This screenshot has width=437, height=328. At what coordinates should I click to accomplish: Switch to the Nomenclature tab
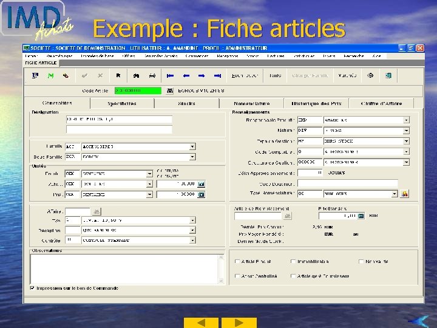(x=252, y=103)
